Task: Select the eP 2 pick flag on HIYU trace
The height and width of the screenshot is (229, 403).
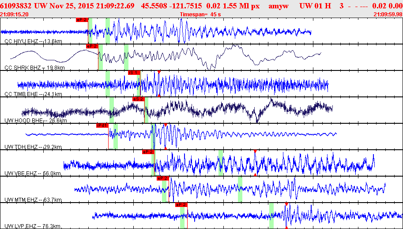Action: click(82, 20)
